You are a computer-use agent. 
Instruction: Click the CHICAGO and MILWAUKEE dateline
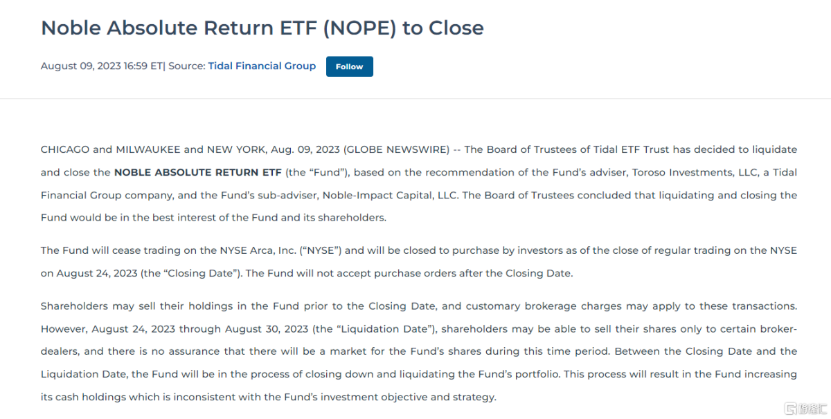point(111,149)
